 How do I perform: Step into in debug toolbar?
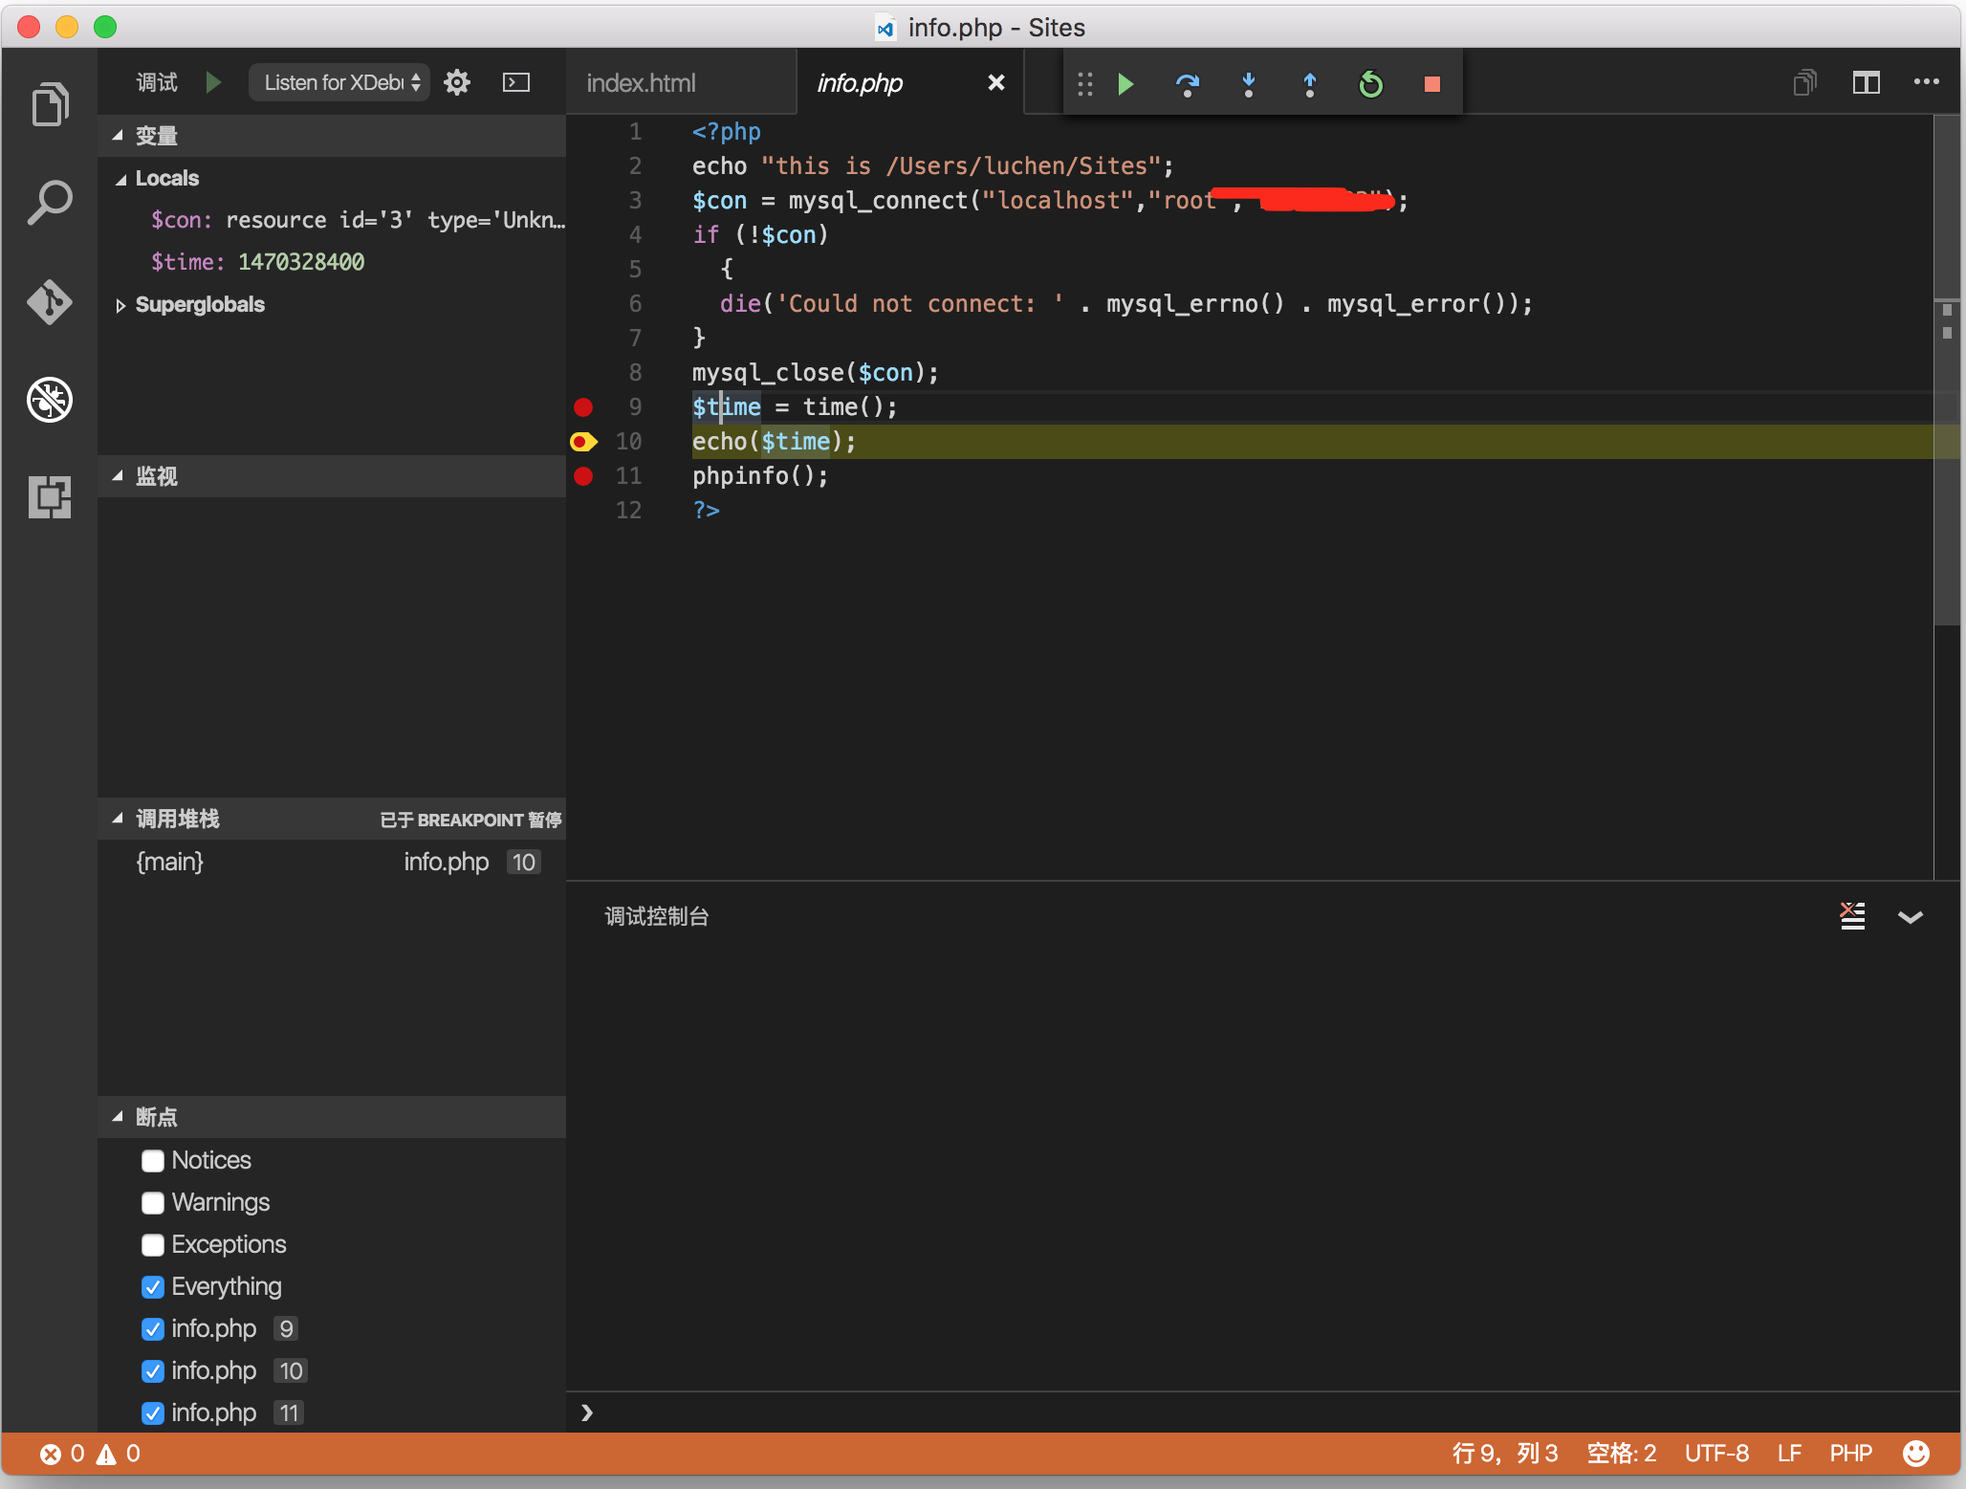click(x=1249, y=84)
